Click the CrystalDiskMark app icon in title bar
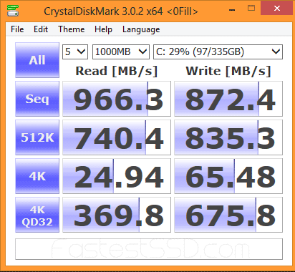Screen dimensions: 295x272 (x=13, y=11)
